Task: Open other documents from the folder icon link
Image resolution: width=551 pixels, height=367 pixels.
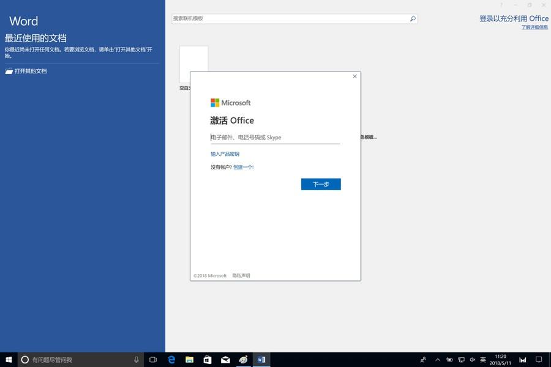Action: tap(26, 71)
